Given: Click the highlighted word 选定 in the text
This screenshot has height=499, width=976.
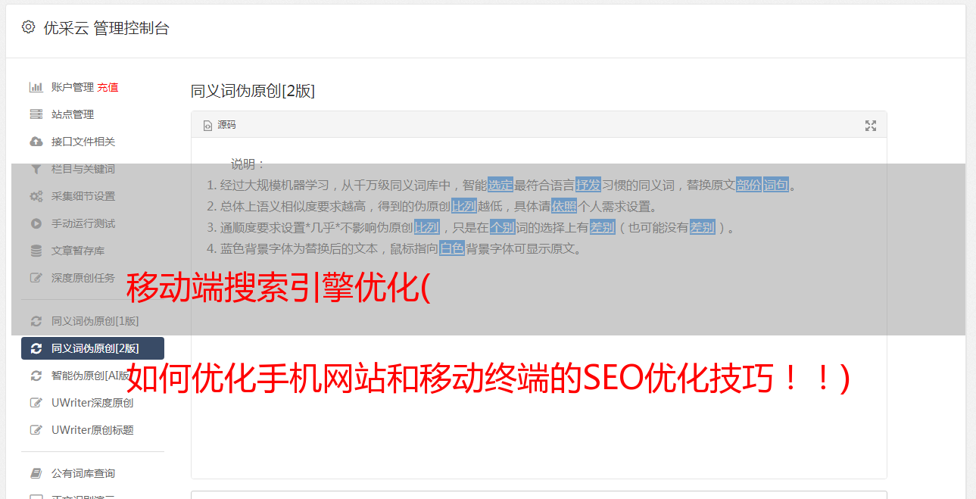Looking at the screenshot, I should click(500, 185).
